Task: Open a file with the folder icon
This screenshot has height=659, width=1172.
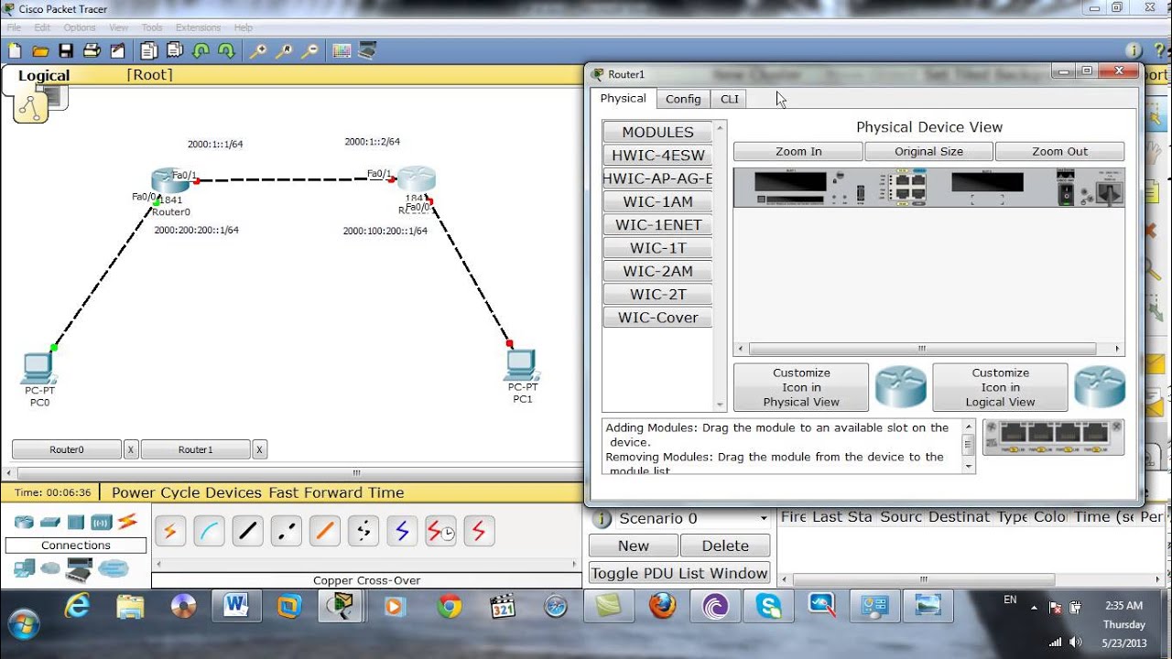Action: 40,51
